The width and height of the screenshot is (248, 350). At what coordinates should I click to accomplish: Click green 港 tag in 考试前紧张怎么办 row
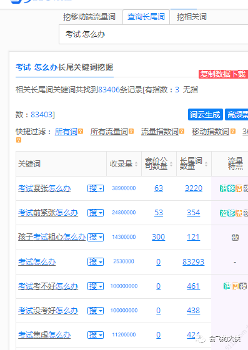[224, 213]
